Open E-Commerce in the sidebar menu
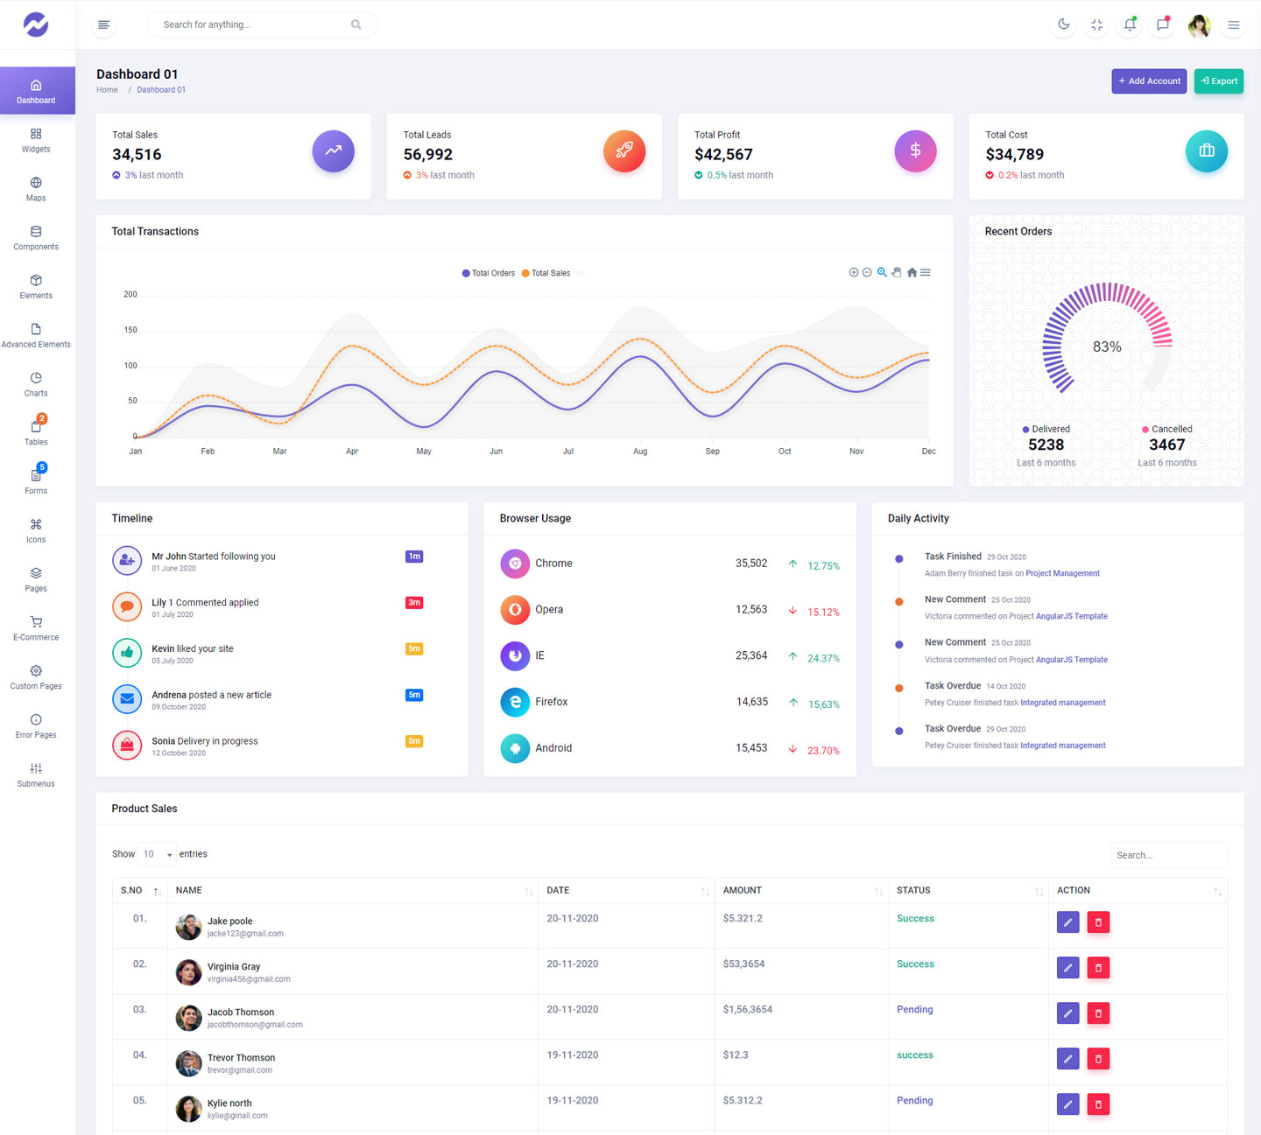The height and width of the screenshot is (1135, 1261). click(36, 628)
